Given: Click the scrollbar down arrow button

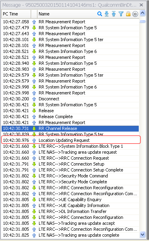Looking at the screenshot, I should pos(143,235).
